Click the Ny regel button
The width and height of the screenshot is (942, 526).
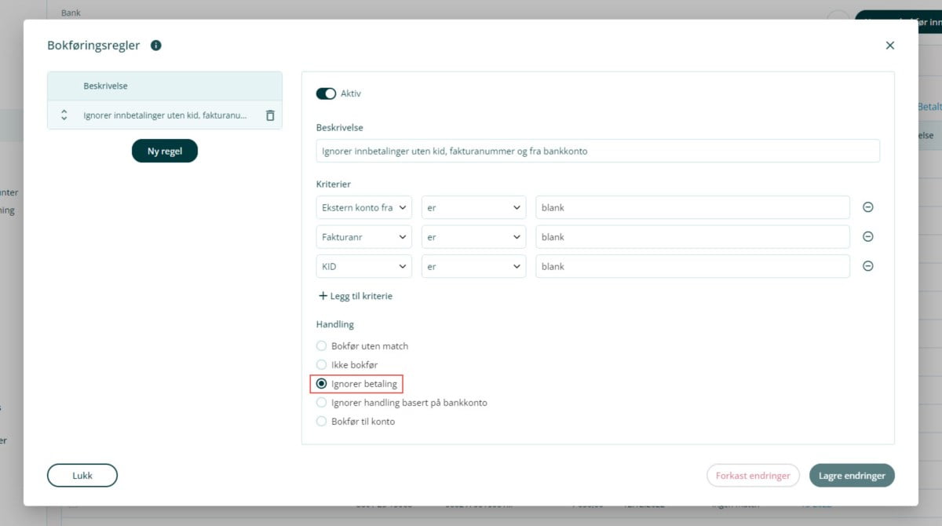165,151
